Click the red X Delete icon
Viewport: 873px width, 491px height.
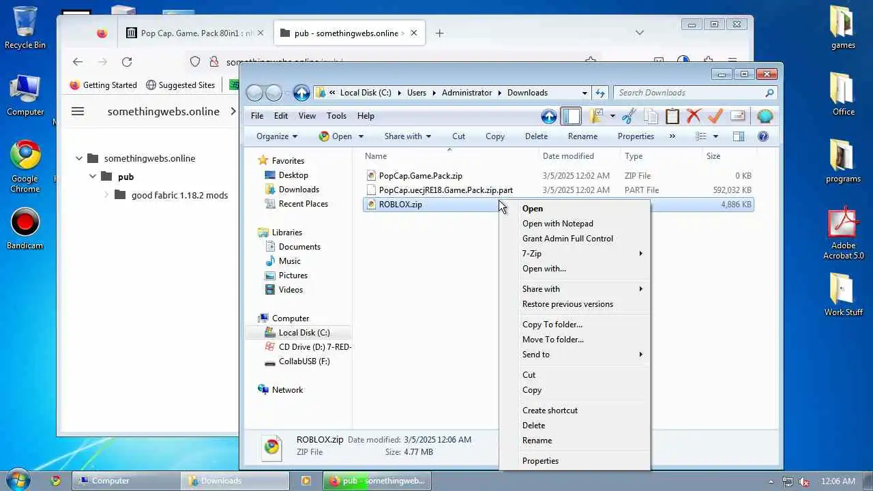pos(694,116)
